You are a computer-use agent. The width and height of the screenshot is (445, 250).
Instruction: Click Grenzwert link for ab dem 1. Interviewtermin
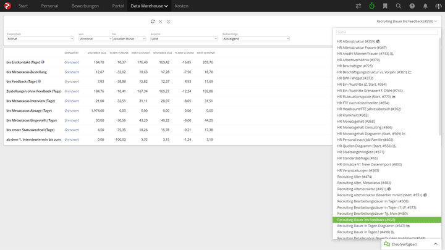pyautogui.click(x=72, y=140)
